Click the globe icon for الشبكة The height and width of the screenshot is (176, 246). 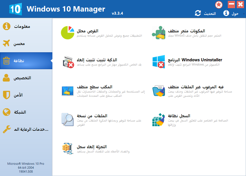[6, 112]
